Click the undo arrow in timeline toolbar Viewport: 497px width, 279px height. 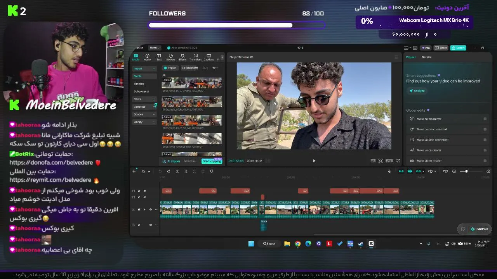160,171
